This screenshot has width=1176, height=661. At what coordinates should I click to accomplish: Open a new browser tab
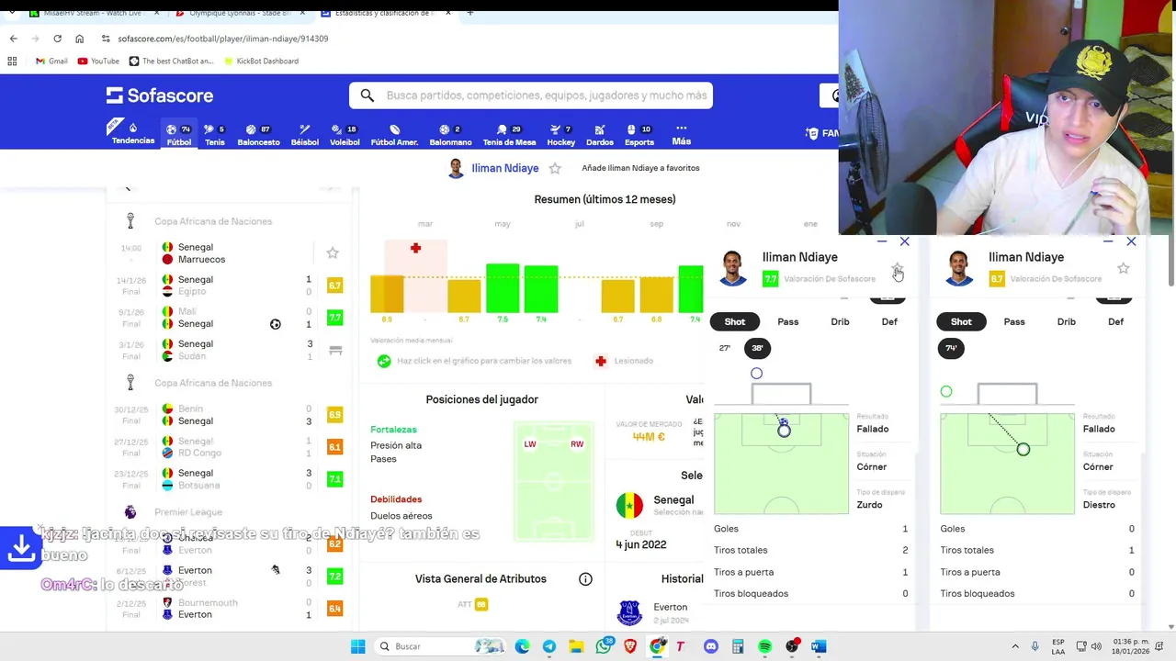click(x=469, y=13)
